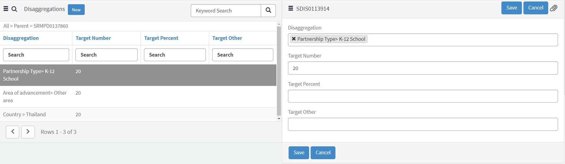Image resolution: width=565 pixels, height=164 pixels.
Task: Sort by the Target Number column header
Action: [x=93, y=38]
